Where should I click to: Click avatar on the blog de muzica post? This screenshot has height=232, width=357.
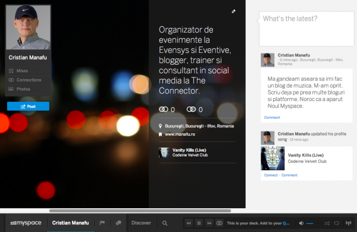click(x=268, y=60)
